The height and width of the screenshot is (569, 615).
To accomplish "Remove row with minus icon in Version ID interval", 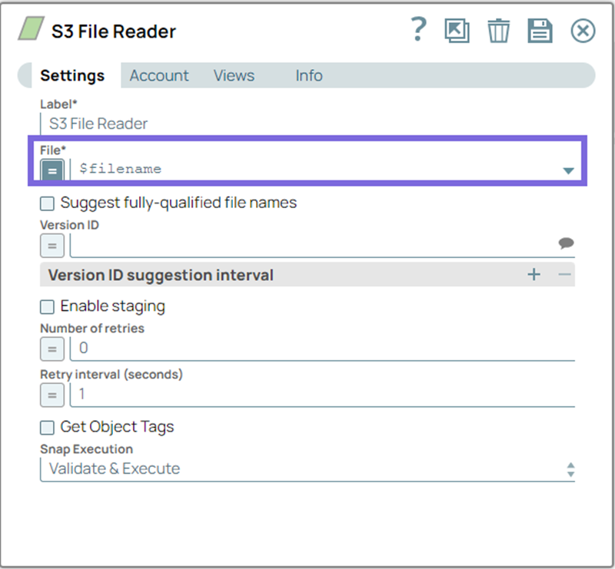I will pyautogui.click(x=564, y=275).
